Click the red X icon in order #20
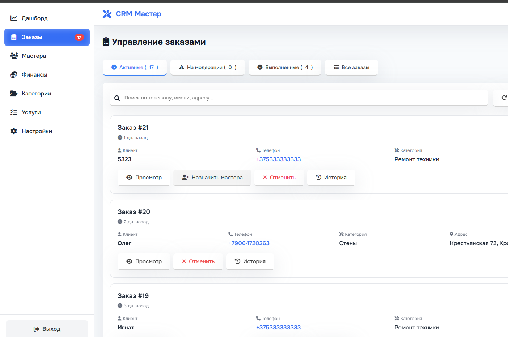Screen dimensions: 508x337 tap(184, 261)
